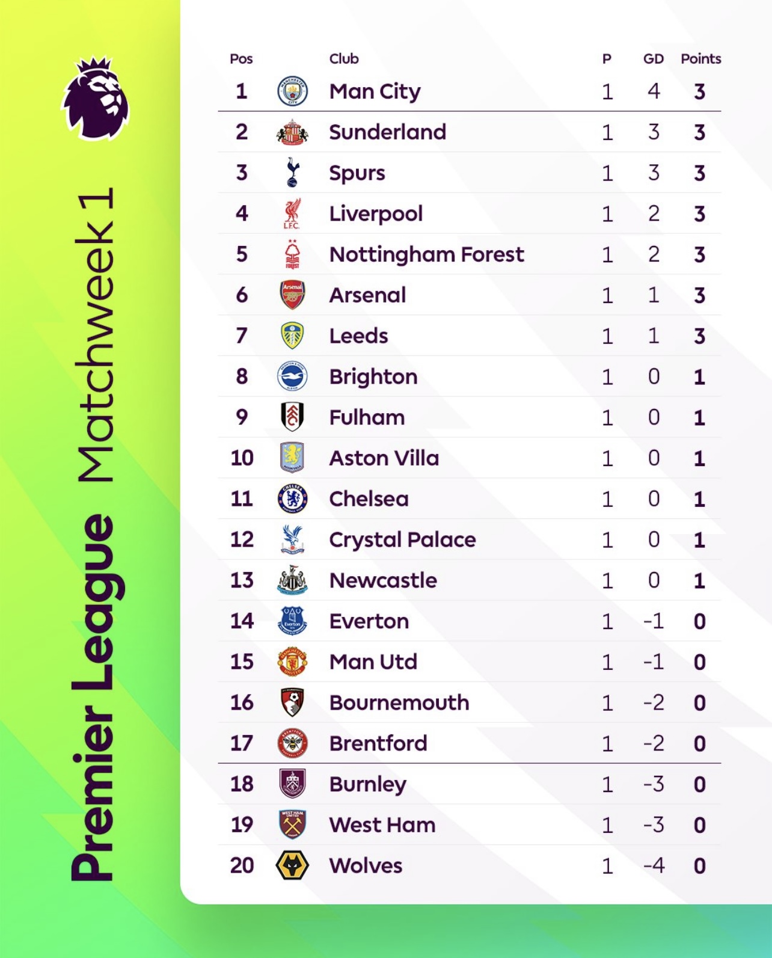Screen dimensions: 772x958
Task: Select the Arsenal cannon badge
Action: (x=292, y=295)
